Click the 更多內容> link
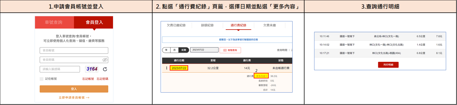Viewport: 457px width, 105px height. coord(261,76)
